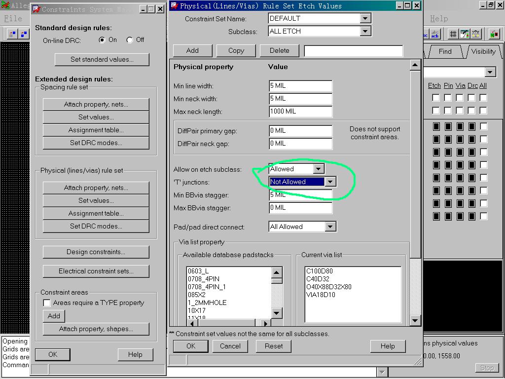
Task: Click the Etch column header in Visibility
Action: [x=434, y=85]
